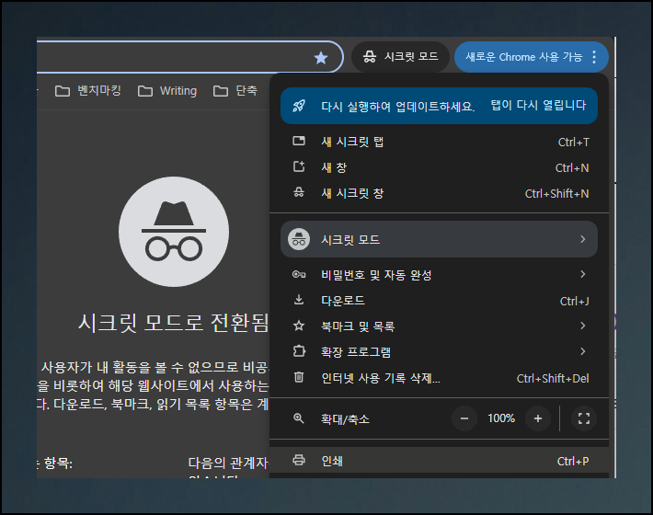The image size is (653, 515).
Task: Click 새로운 Chrome 사용 가능 button
Action: pos(531,57)
